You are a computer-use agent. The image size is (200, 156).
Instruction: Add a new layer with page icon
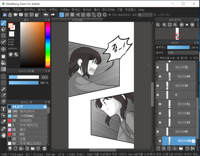point(158,148)
